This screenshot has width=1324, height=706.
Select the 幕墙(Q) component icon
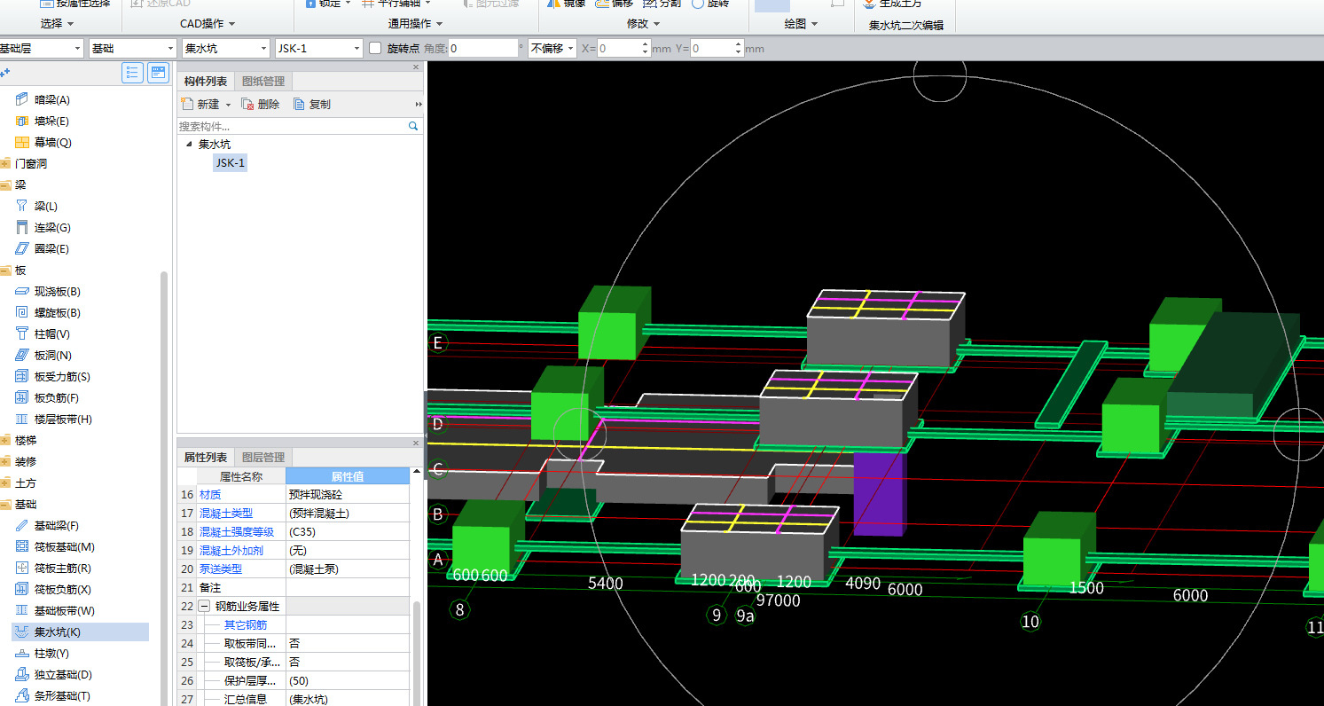coord(22,142)
